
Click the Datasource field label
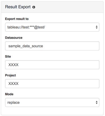[14, 38]
